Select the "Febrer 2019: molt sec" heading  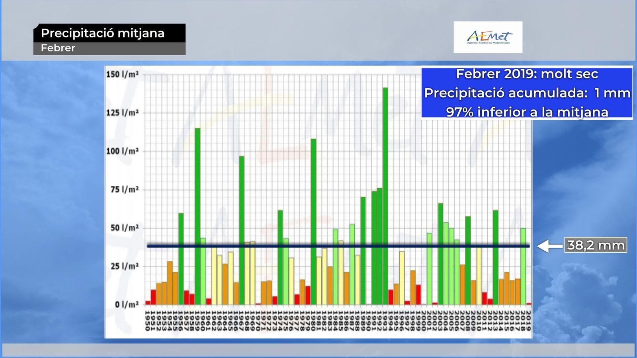click(527, 74)
